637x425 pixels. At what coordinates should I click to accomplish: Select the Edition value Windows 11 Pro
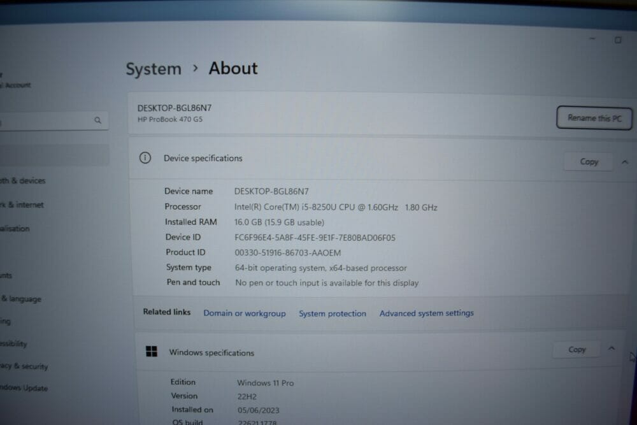pyautogui.click(x=265, y=383)
